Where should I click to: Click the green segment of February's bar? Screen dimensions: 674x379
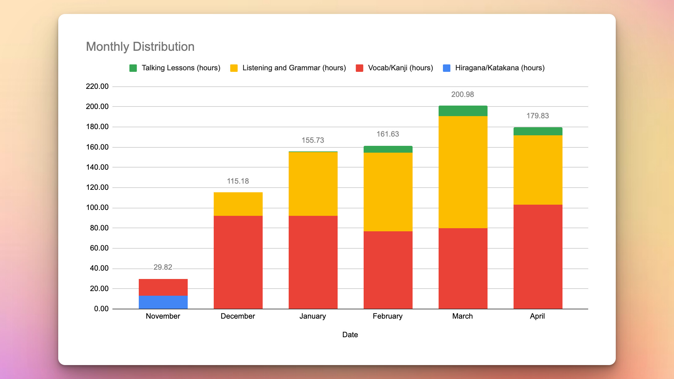pos(388,149)
